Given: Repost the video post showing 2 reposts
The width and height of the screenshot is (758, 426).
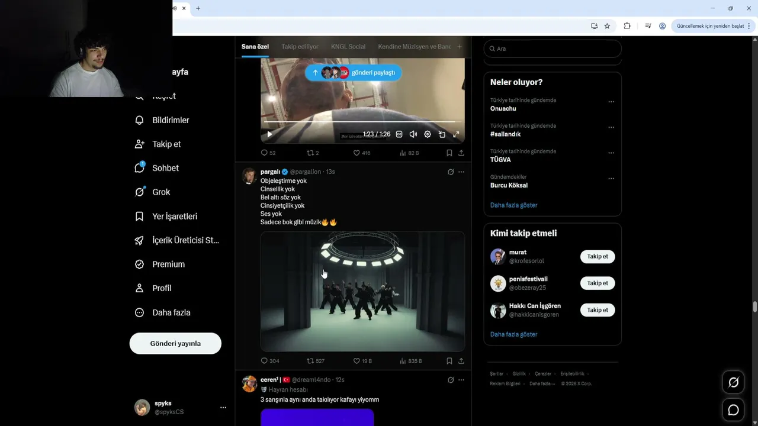Looking at the screenshot, I should pos(313,153).
